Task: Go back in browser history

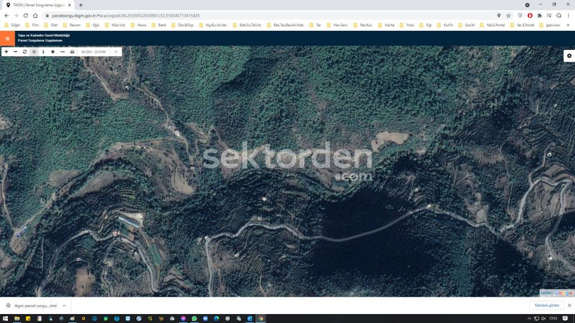Action: pos(7,15)
